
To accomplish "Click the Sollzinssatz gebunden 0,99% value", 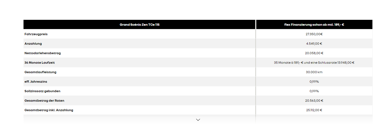I will click(x=314, y=91).
